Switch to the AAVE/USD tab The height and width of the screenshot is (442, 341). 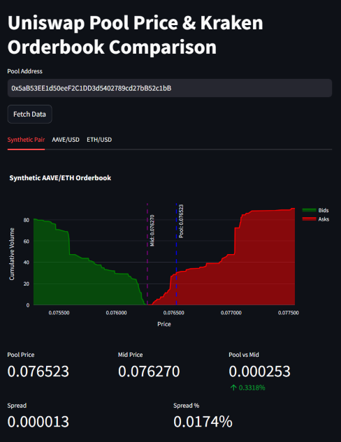click(x=66, y=140)
